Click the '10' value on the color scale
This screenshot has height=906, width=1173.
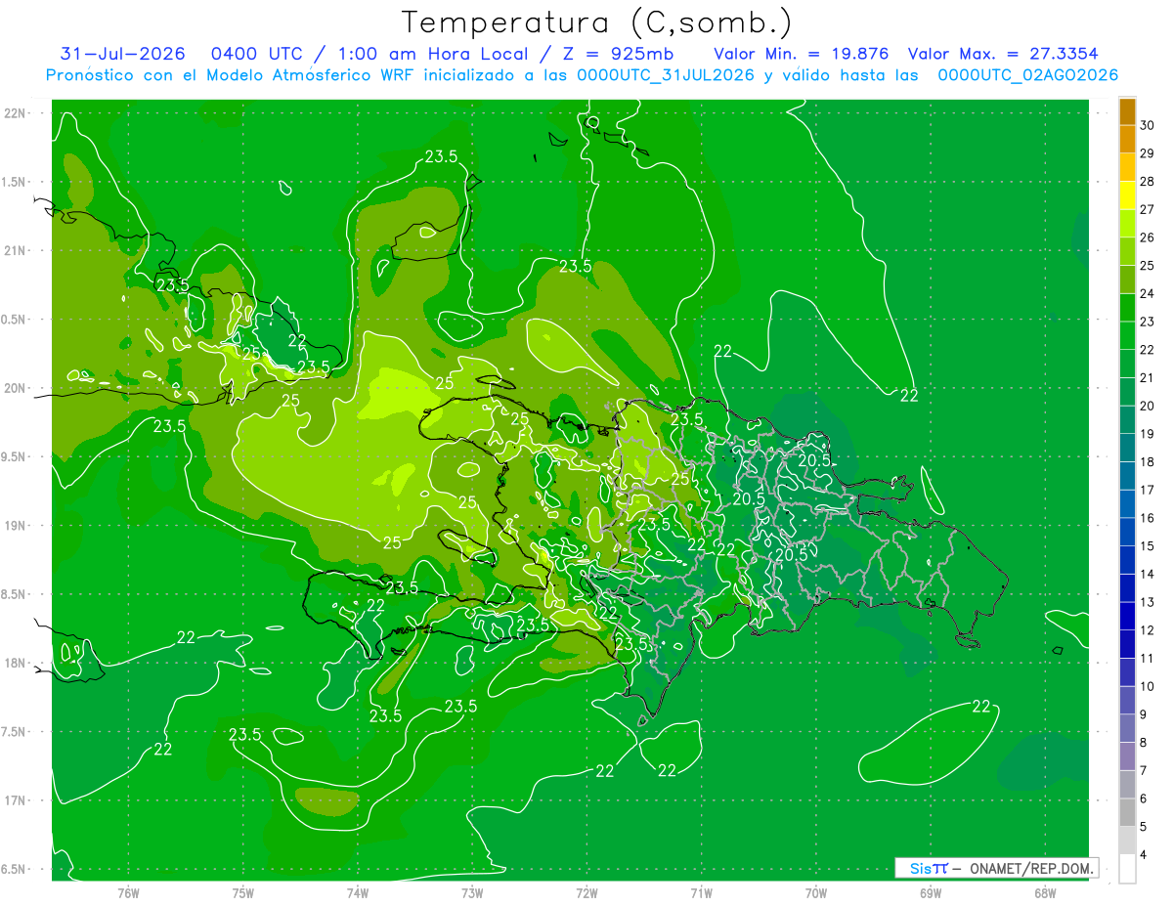(1147, 686)
